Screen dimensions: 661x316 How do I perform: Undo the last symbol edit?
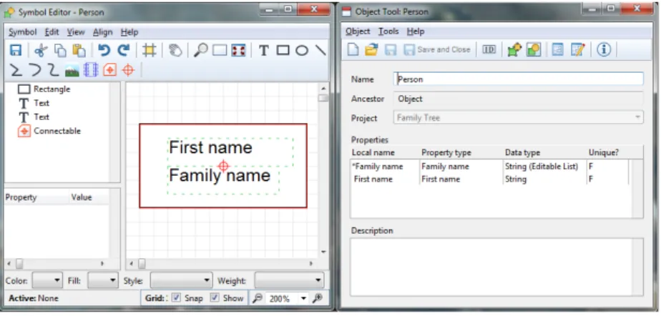(x=104, y=51)
